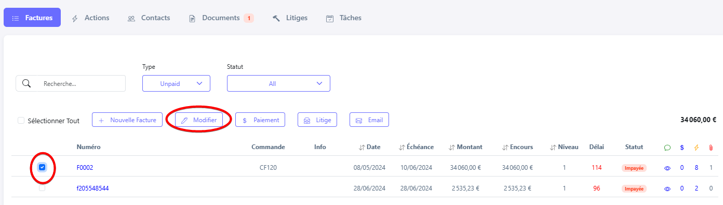The height and width of the screenshot is (205, 723).
Task: Open the Type dropdown set to Unpaid
Action: [x=176, y=83]
